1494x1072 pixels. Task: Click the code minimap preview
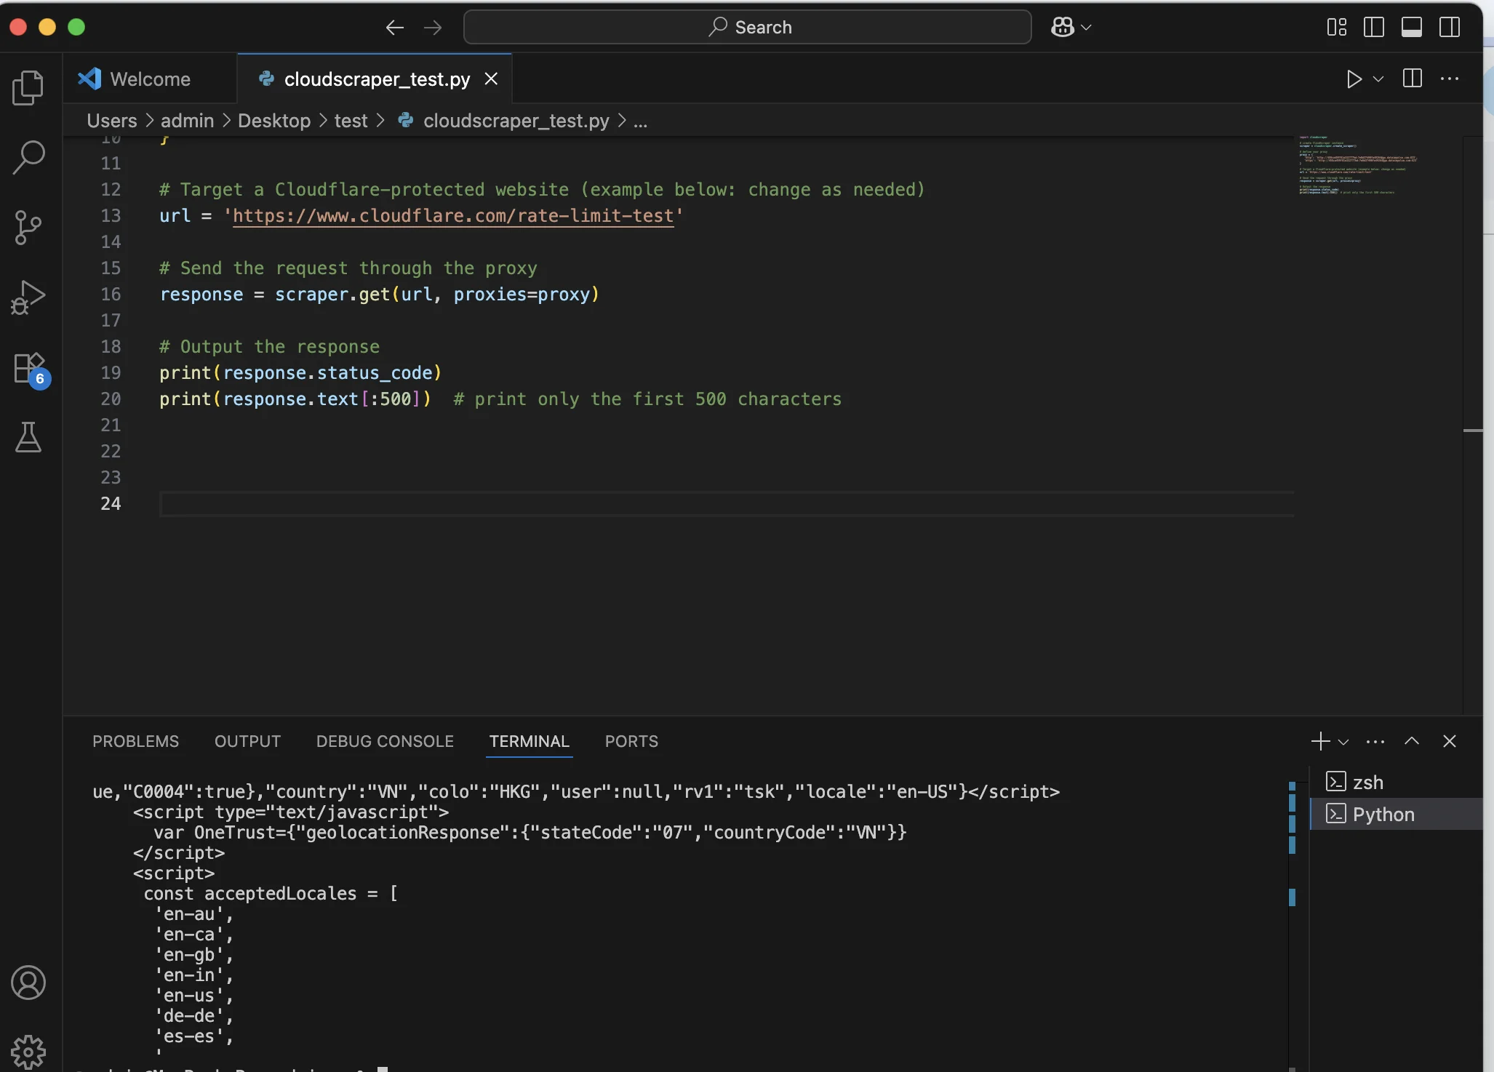pos(1357,166)
